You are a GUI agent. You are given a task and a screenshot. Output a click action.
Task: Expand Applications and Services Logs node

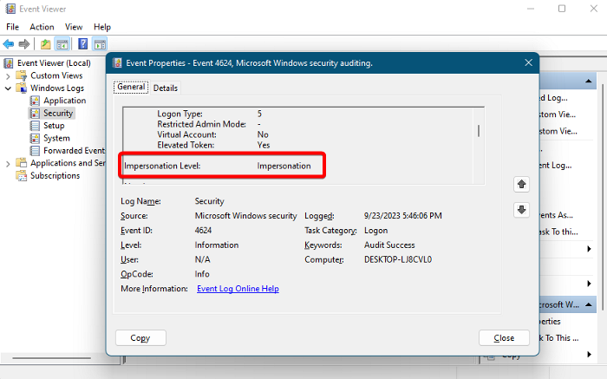8,163
